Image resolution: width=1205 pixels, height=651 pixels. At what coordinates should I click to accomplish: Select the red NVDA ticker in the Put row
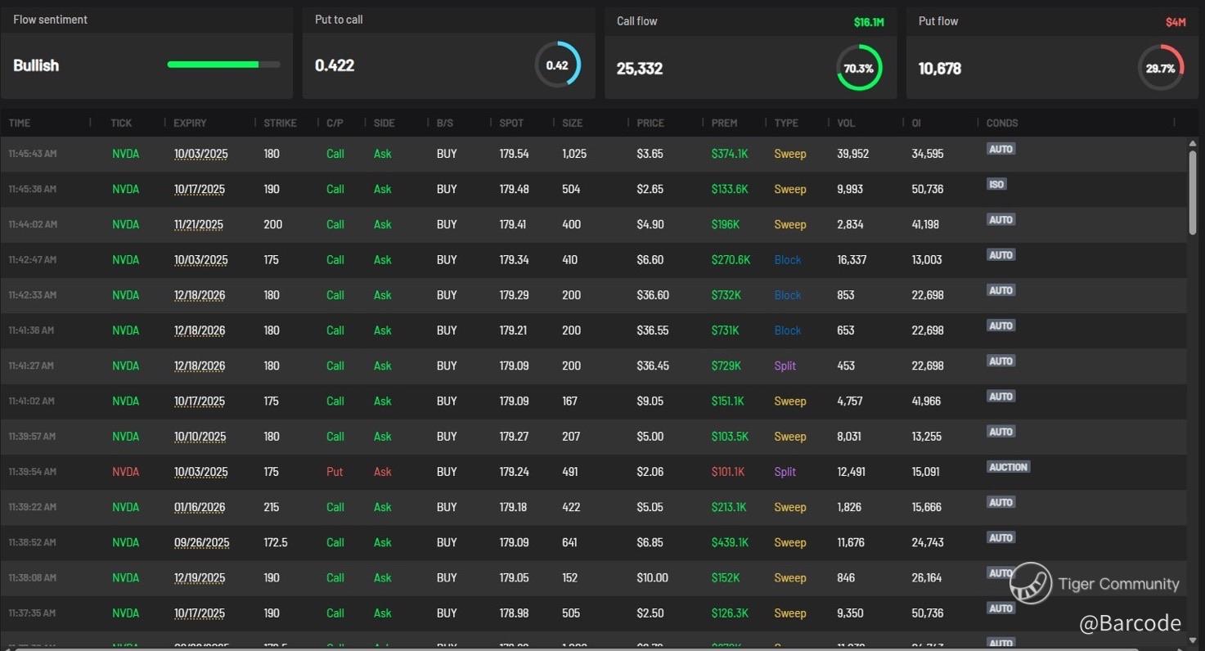[125, 472]
